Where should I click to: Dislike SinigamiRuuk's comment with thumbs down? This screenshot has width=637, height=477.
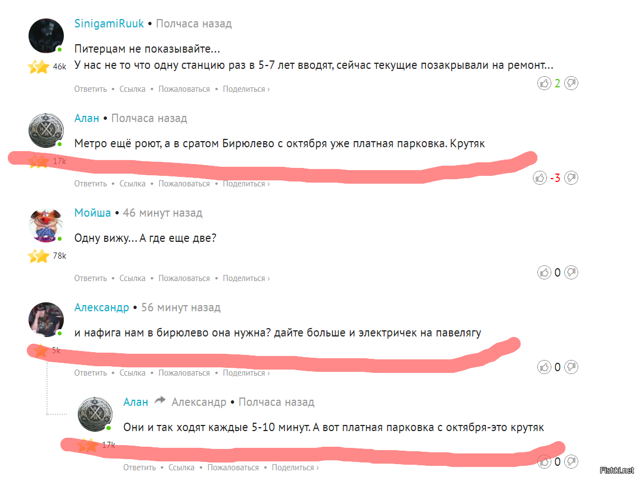(571, 83)
